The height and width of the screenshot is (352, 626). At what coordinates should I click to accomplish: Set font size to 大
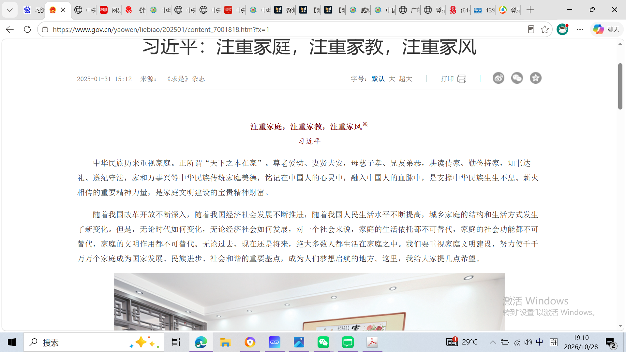pos(392,79)
